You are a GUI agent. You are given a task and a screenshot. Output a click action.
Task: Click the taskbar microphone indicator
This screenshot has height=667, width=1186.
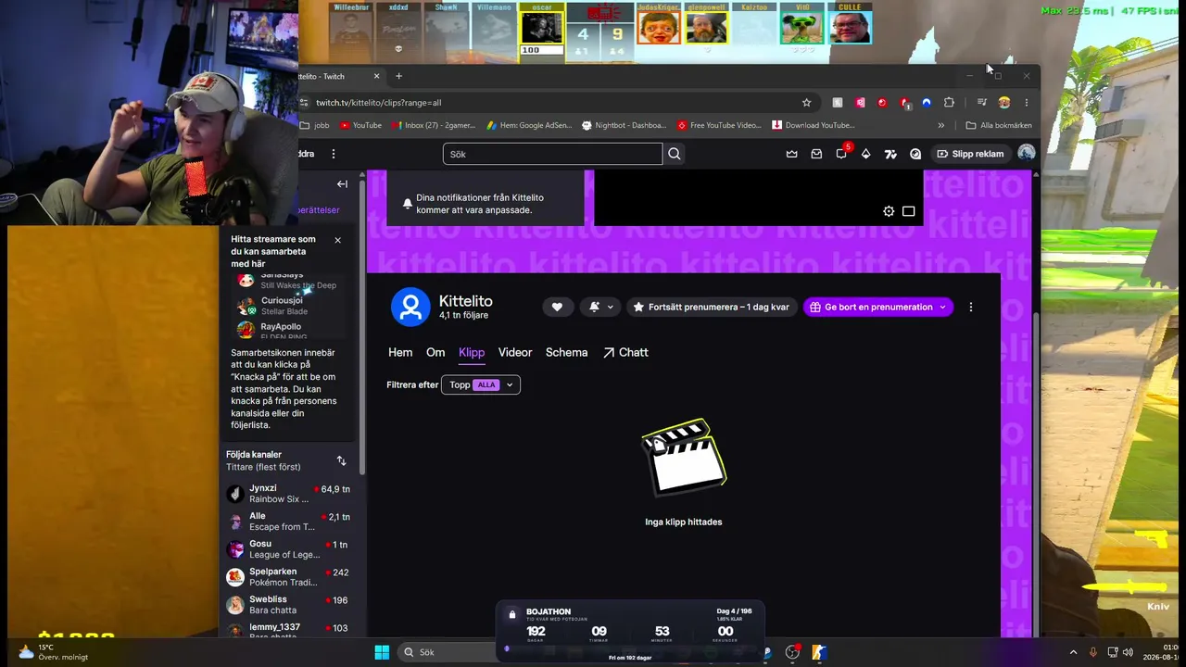[1093, 652]
